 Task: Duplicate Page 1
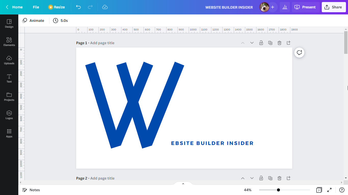(270, 43)
